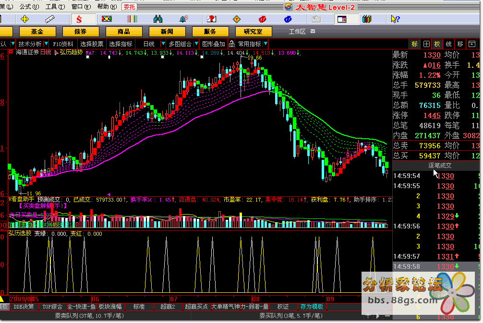Click the 新闻 category button

coord(167,31)
